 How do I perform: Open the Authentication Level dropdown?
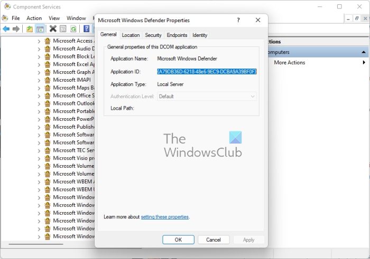[207, 97]
